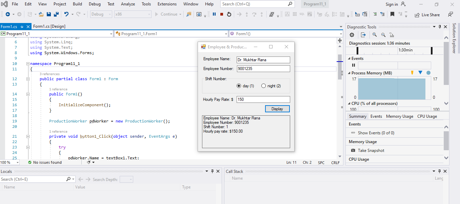Collapse the class Form1 code block
This screenshot has height=204, width=460.
pos(28,79)
